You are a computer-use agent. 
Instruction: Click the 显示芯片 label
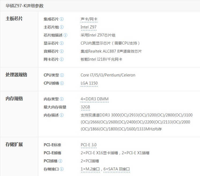pos(51,43)
